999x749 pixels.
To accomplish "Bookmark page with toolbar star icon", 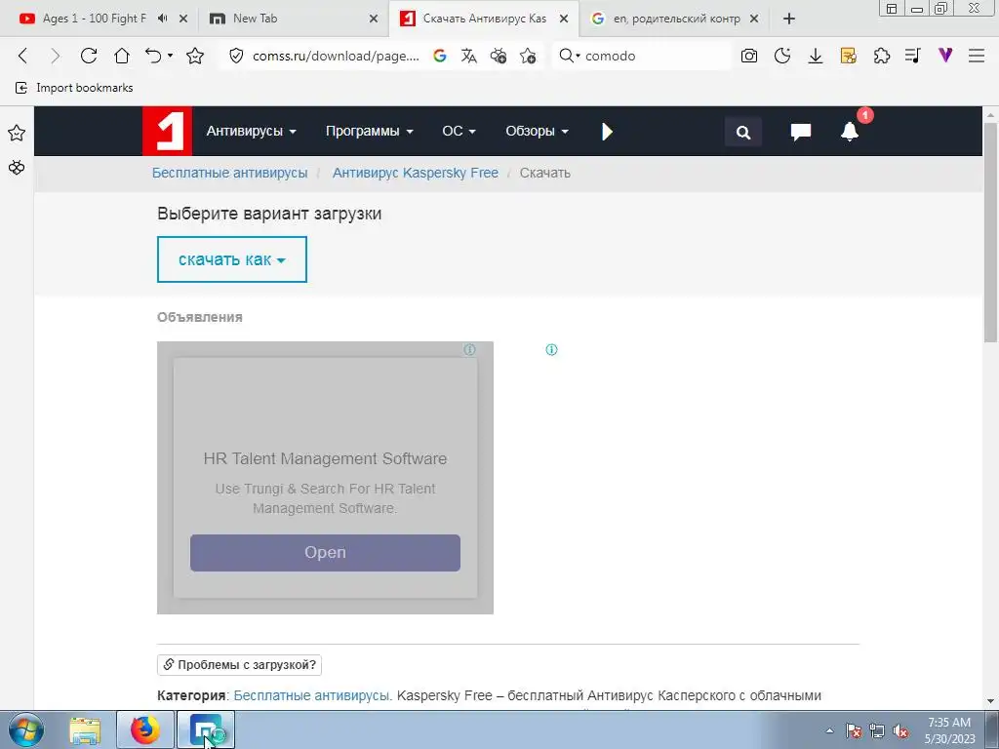I will pos(195,56).
